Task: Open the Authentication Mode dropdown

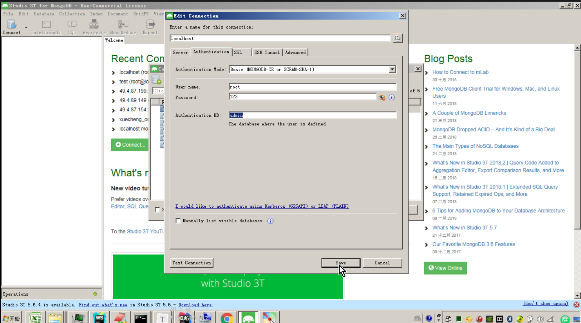Action: coord(392,69)
